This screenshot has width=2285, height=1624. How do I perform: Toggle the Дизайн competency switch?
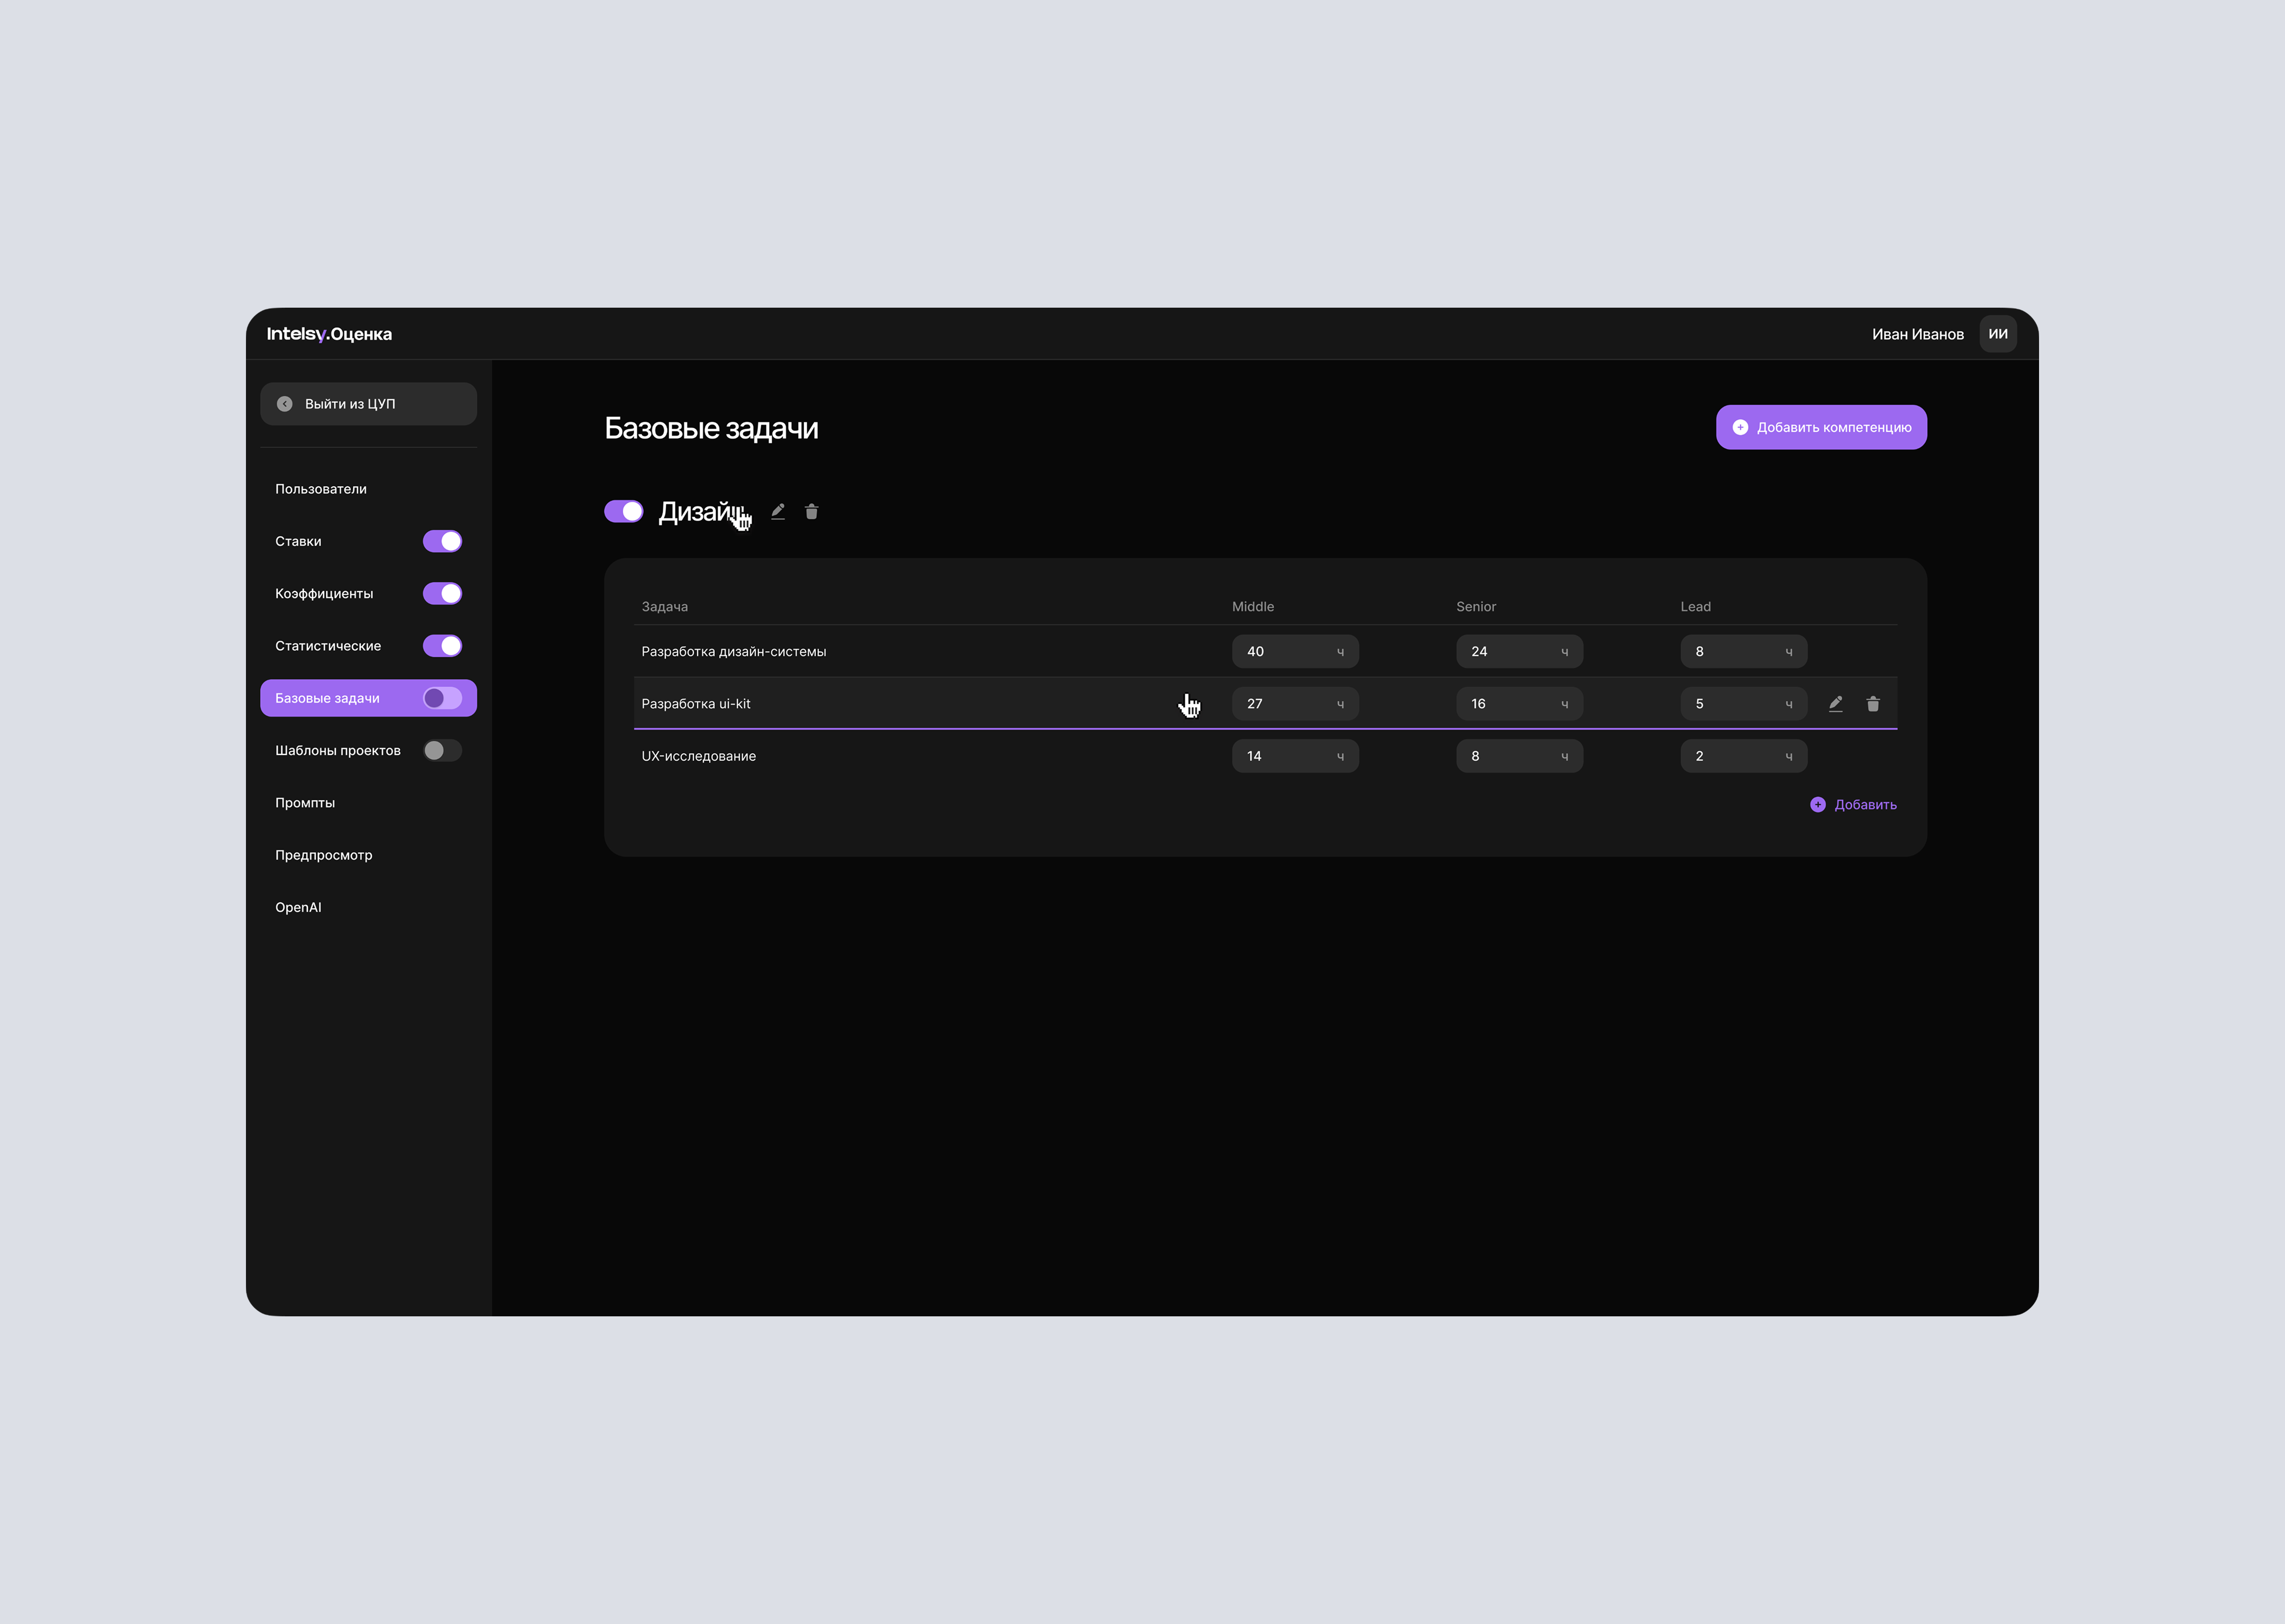(x=623, y=512)
